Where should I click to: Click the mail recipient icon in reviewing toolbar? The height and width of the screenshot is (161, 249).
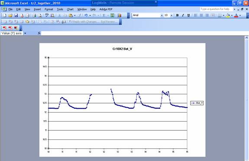pos(64,22)
